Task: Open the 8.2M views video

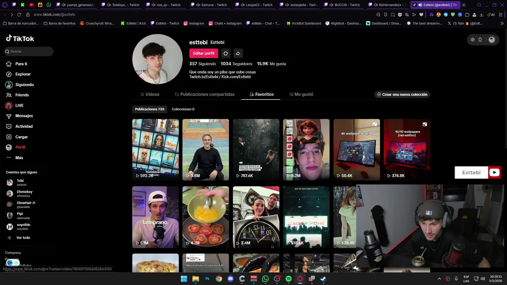Action: 306,150
